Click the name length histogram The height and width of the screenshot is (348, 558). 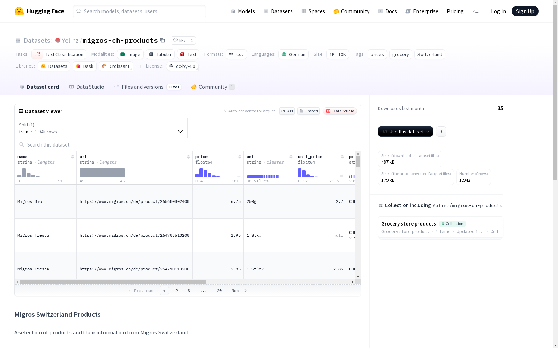point(40,173)
